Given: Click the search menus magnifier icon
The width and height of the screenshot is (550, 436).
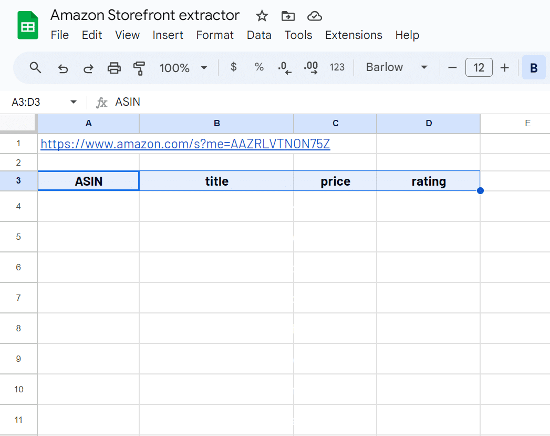Looking at the screenshot, I should (x=35, y=68).
